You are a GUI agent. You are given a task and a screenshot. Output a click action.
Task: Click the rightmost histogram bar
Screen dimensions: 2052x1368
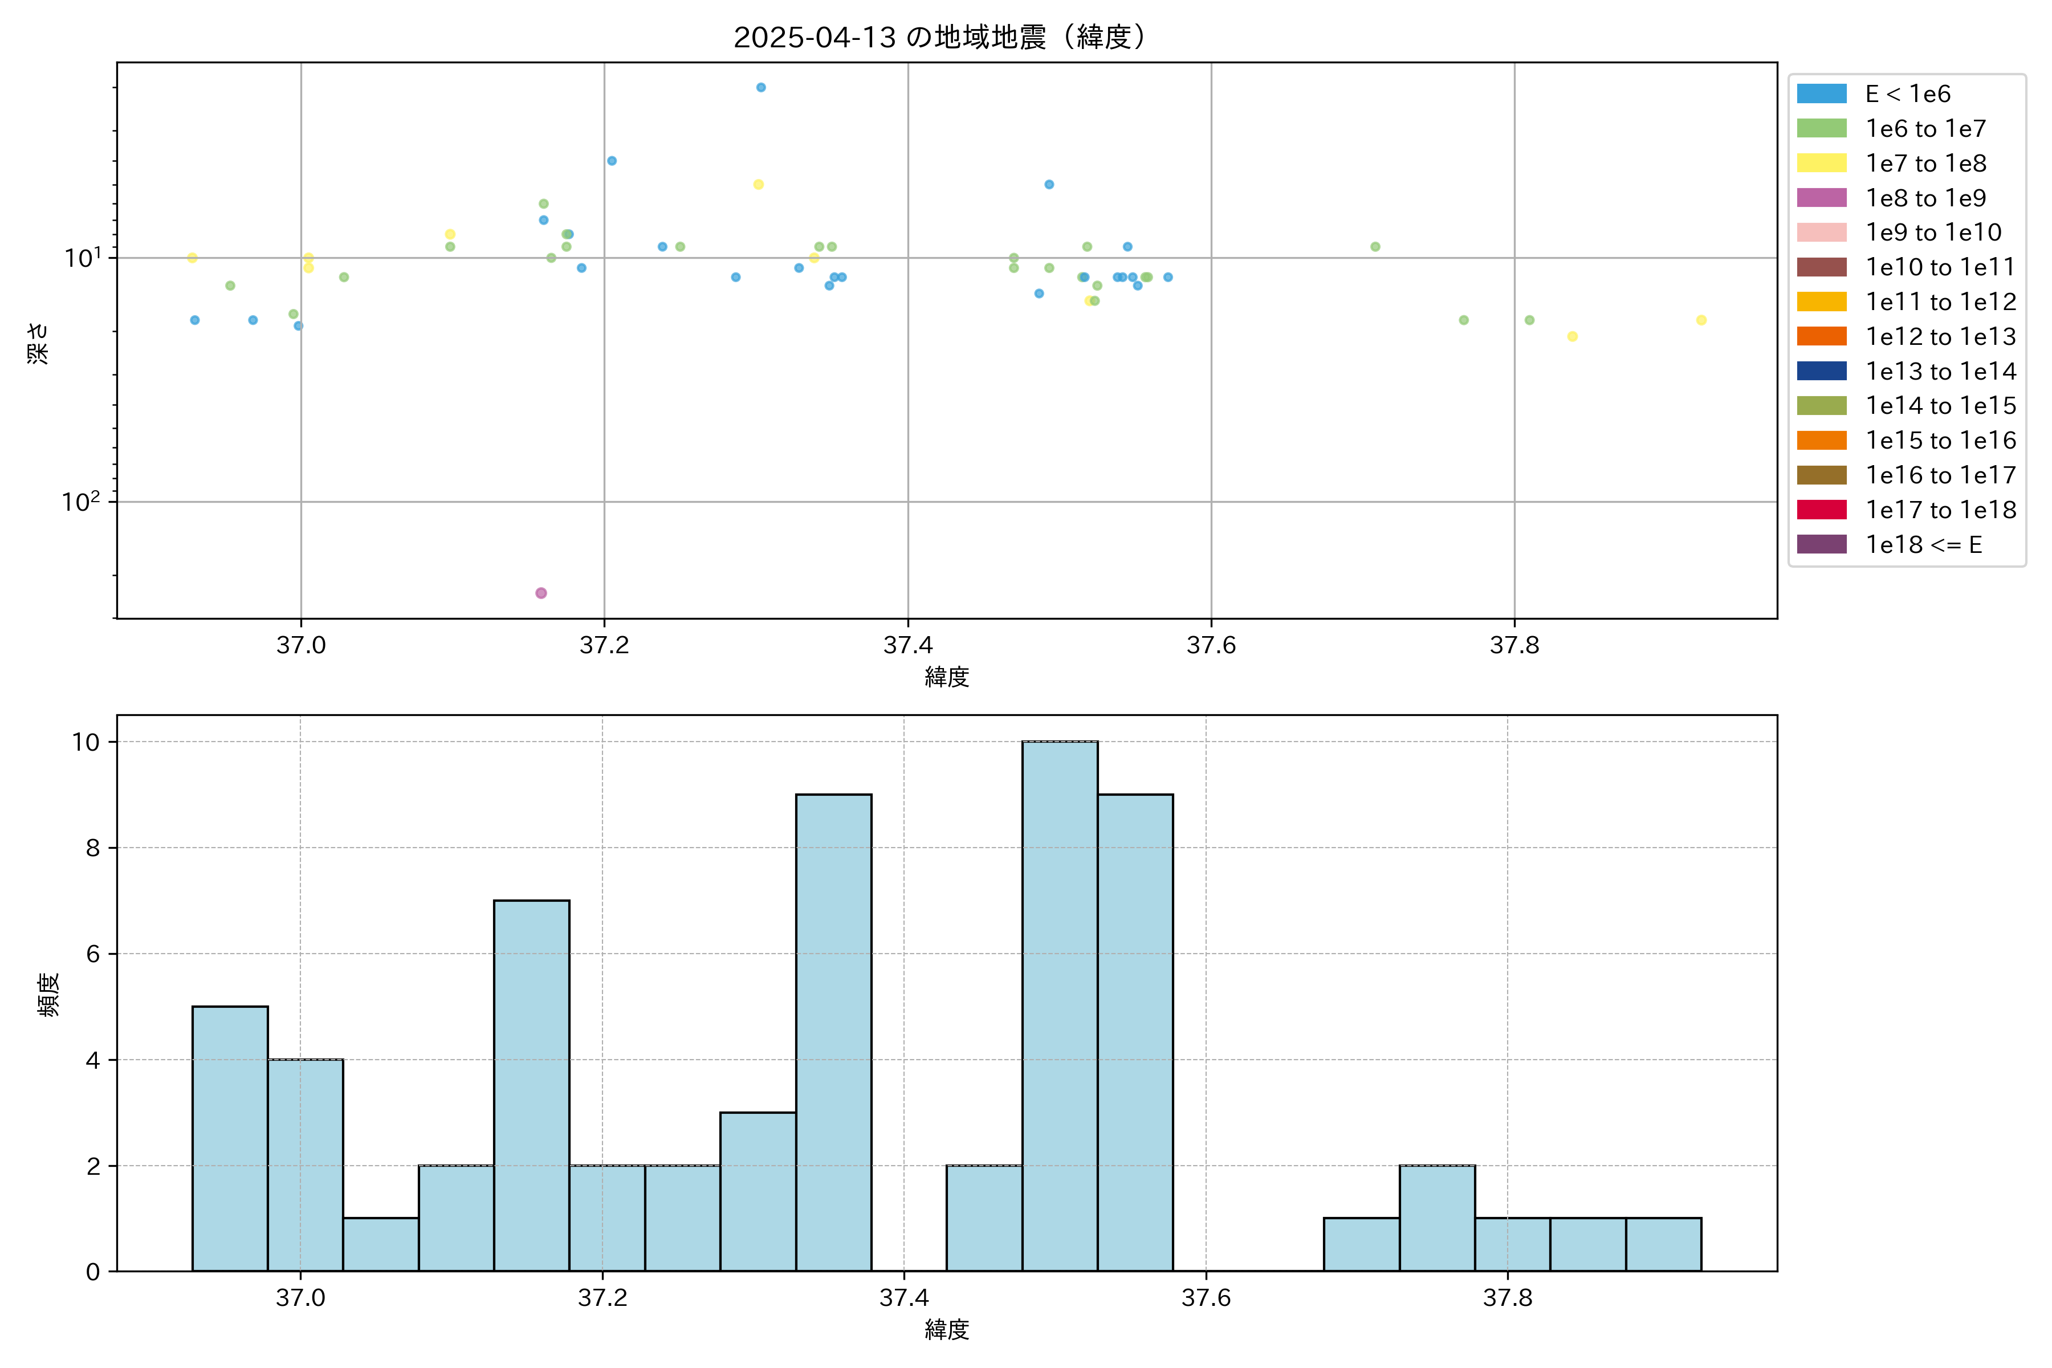click(1663, 1245)
